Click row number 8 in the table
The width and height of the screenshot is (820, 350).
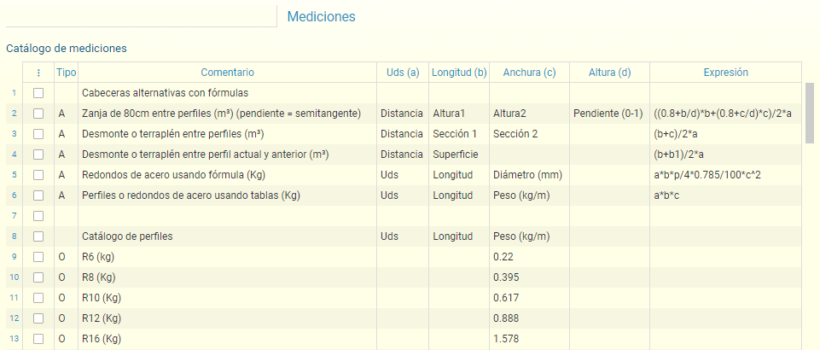[x=14, y=236]
